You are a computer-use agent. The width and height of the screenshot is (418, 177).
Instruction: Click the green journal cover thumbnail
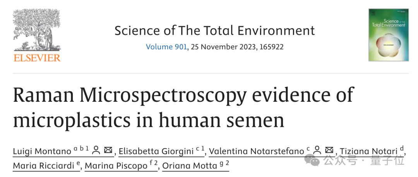coord(389,35)
